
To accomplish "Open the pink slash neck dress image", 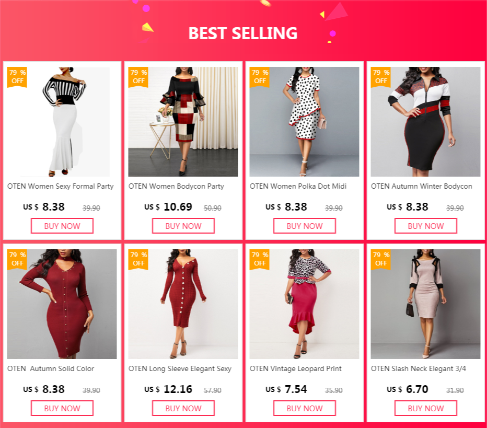I will 425,304.
